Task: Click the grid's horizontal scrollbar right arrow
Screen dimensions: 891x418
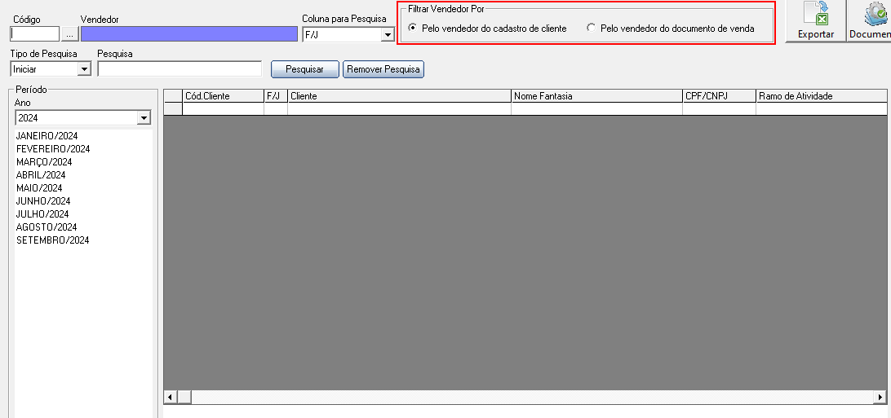Action: (880, 397)
